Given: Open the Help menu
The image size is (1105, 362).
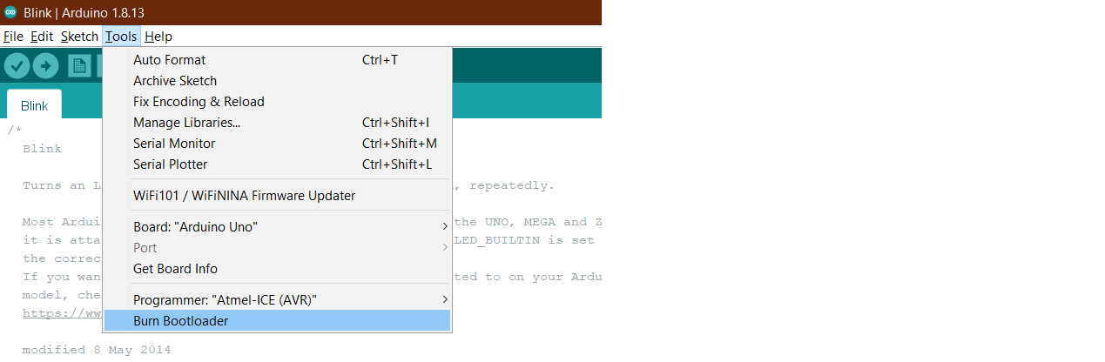Looking at the screenshot, I should [x=158, y=37].
